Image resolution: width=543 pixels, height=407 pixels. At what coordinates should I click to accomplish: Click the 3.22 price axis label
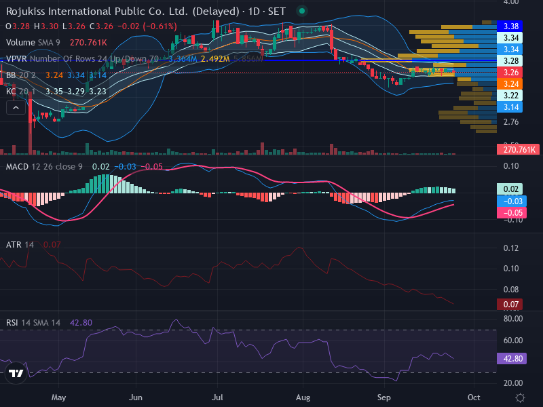tap(510, 96)
